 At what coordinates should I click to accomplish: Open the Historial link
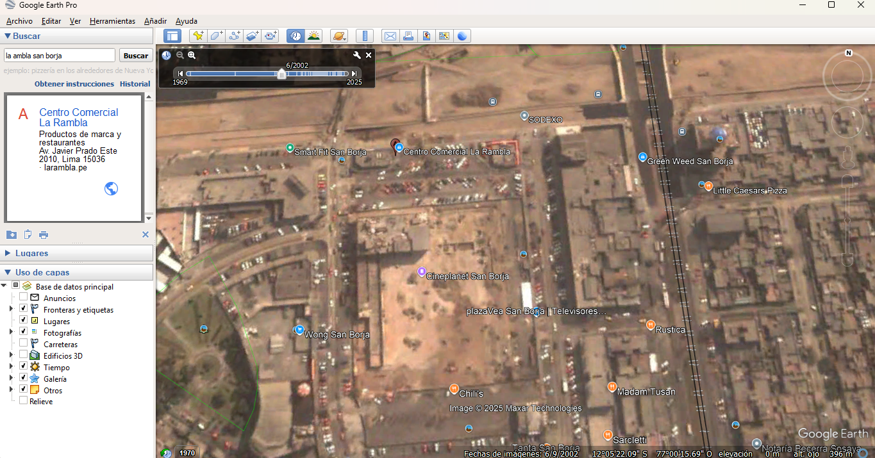[x=135, y=84]
